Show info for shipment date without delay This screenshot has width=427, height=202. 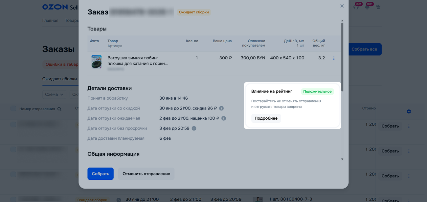pyautogui.click(x=194, y=129)
